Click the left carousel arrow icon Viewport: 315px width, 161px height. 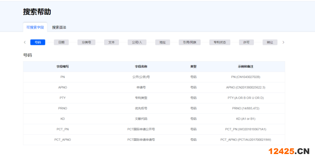click(x=24, y=42)
